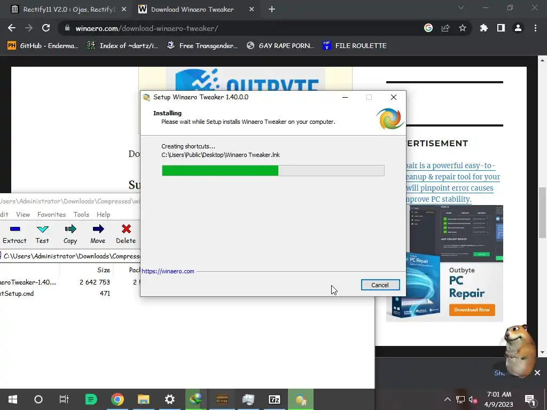The height and width of the screenshot is (410, 547).
Task: Close the Rectify11 V2.0 tab
Action: (124, 10)
